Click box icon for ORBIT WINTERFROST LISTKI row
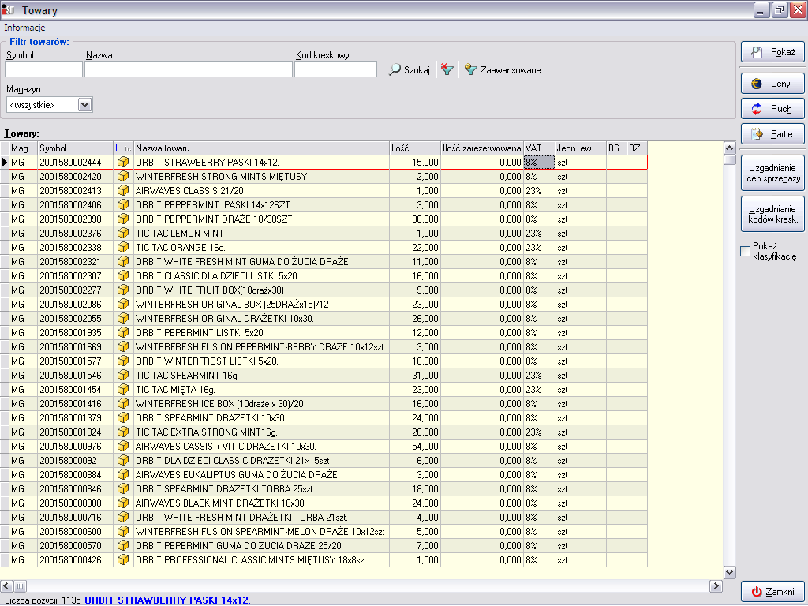The width and height of the screenshot is (808, 606). pos(123,361)
